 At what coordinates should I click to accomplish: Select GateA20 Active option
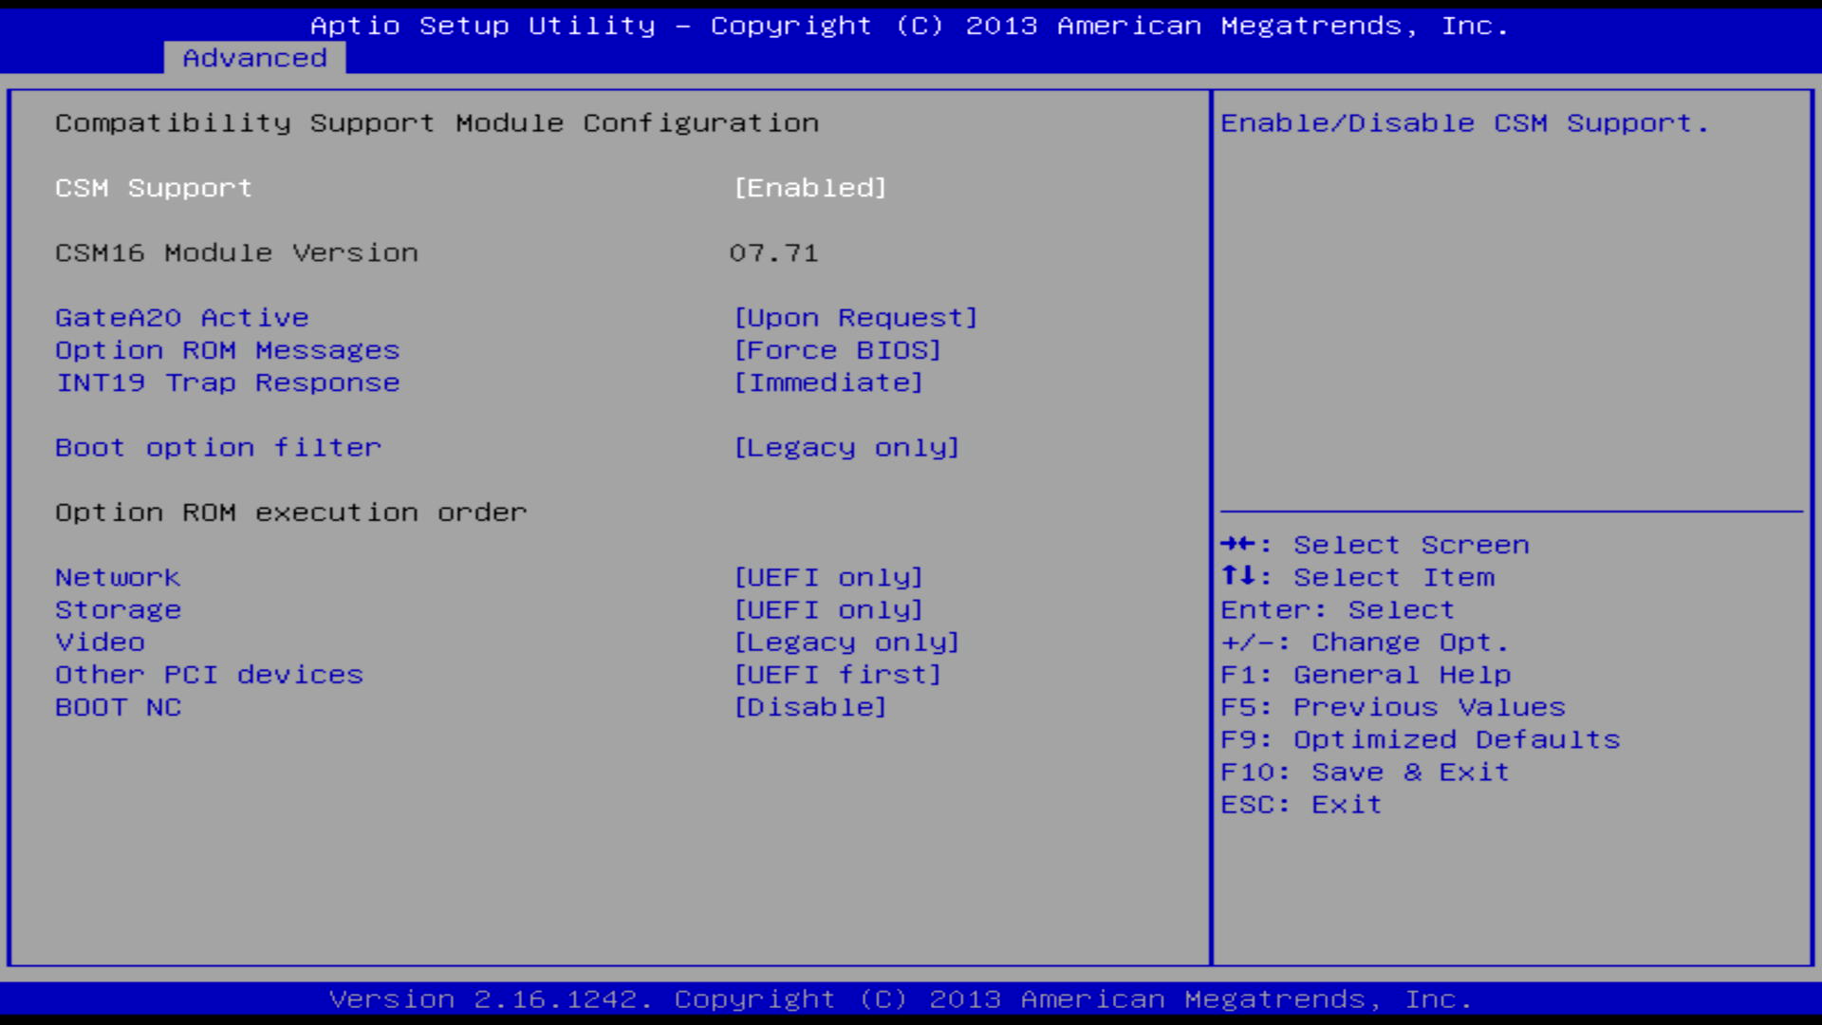[x=179, y=317]
